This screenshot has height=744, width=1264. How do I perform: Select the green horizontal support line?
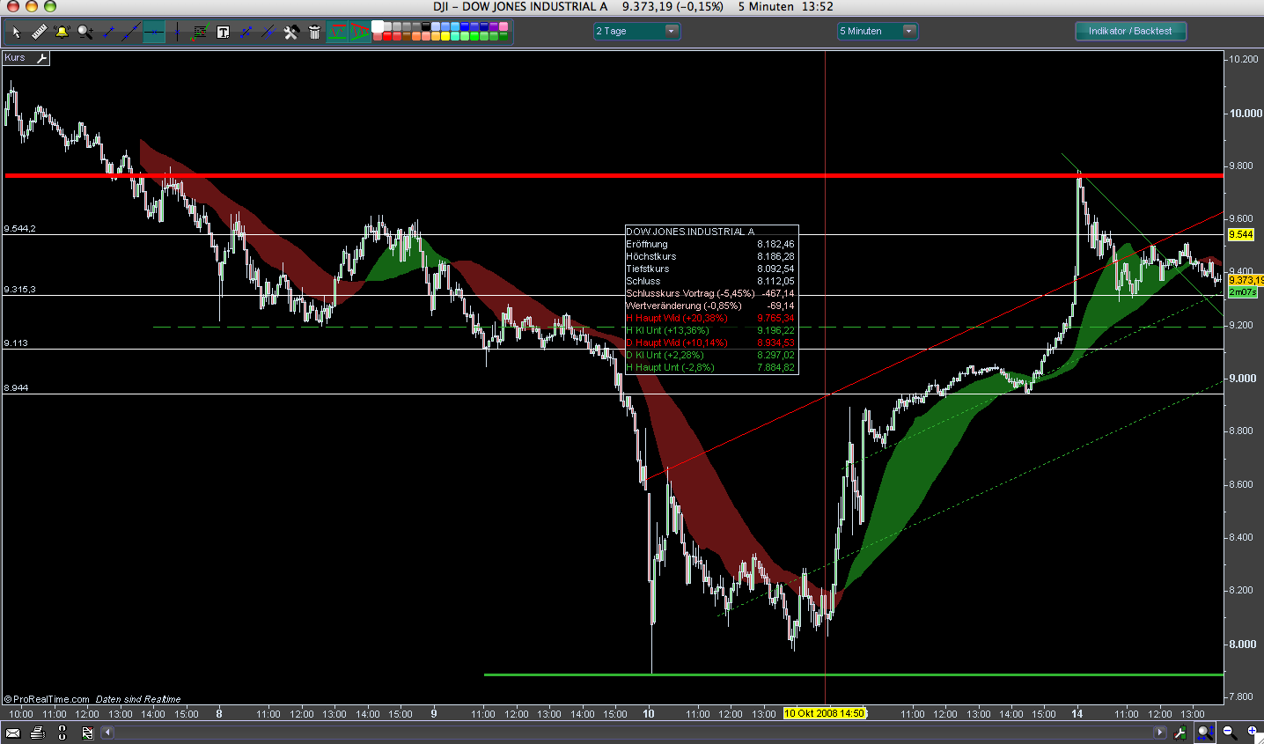pos(854,674)
